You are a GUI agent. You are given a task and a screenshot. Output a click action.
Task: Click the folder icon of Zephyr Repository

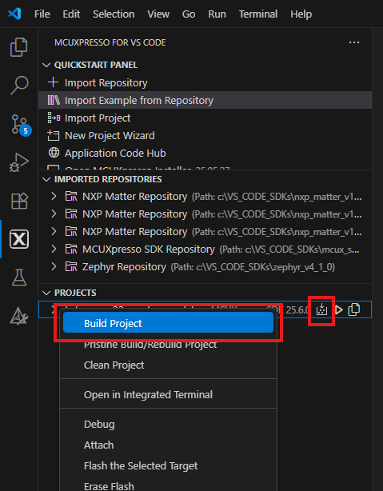[x=71, y=267]
